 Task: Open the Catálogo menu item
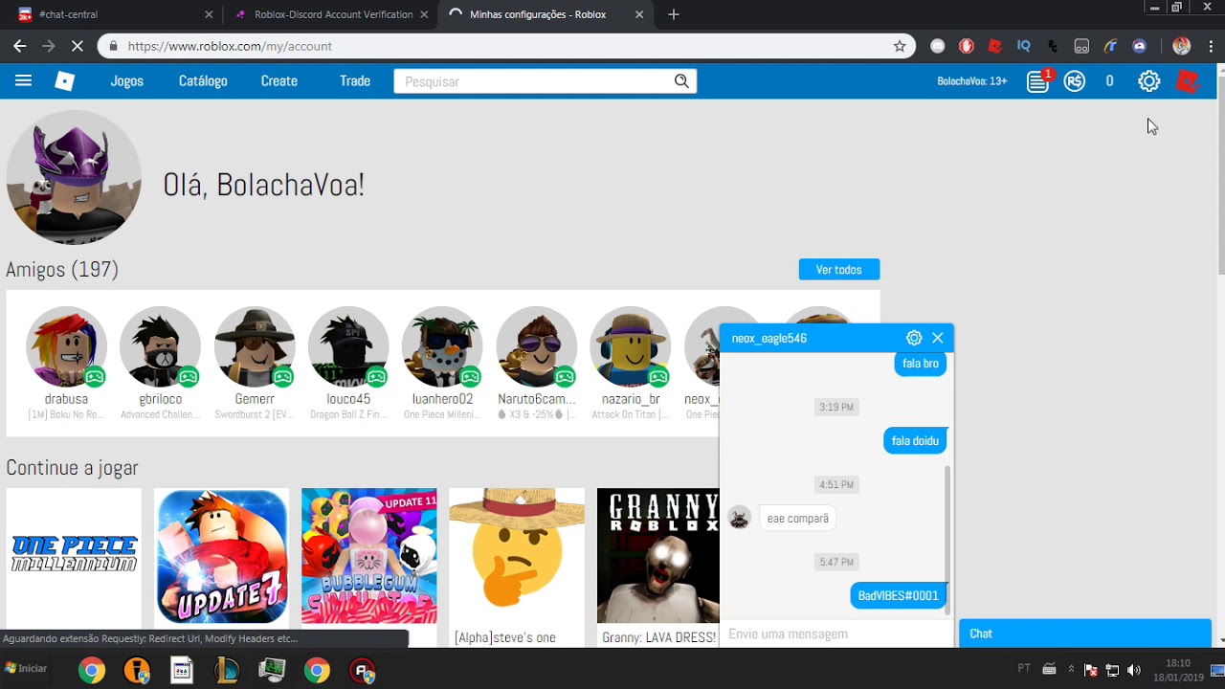(x=203, y=81)
